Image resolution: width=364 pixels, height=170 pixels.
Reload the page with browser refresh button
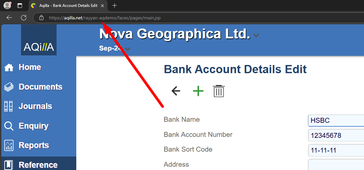[x=24, y=18]
